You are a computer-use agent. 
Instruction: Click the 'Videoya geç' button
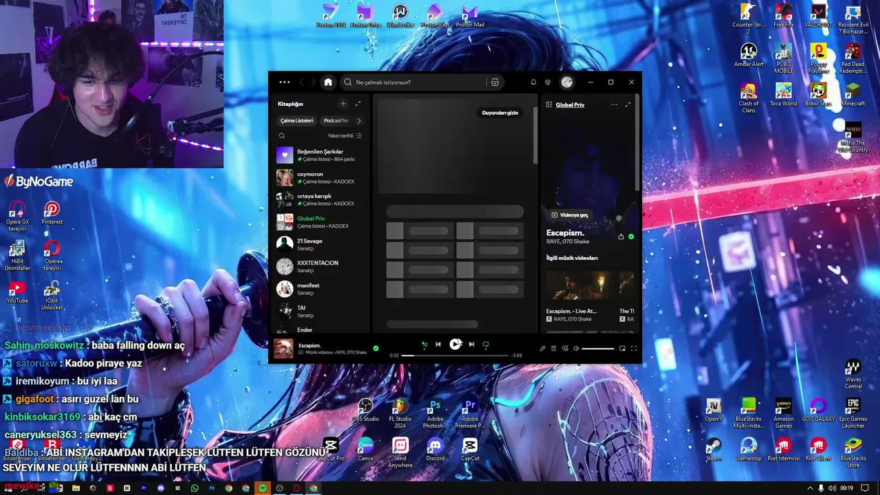(570, 215)
